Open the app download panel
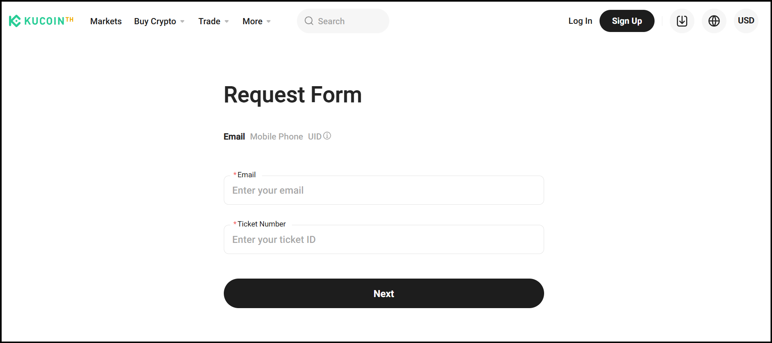This screenshot has width=772, height=343. click(x=682, y=21)
